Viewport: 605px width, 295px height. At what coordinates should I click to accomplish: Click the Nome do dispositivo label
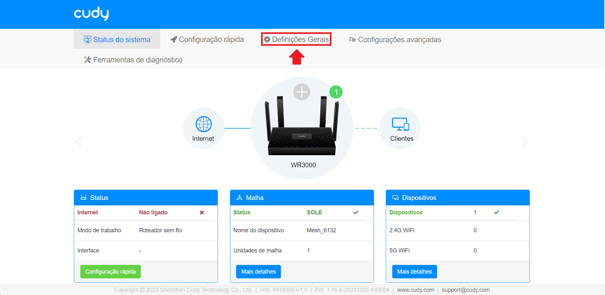[x=259, y=230]
